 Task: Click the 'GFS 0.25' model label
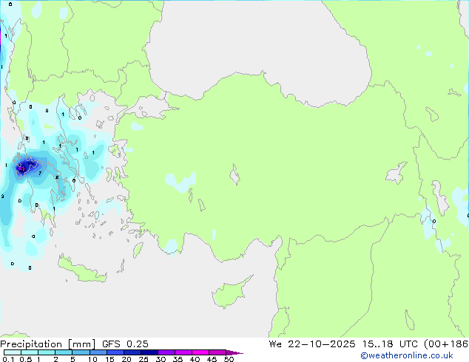tap(125, 344)
